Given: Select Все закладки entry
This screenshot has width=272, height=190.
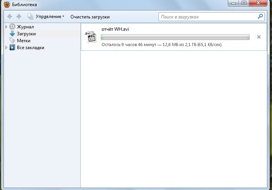Looking at the screenshot, I should click(x=30, y=48).
